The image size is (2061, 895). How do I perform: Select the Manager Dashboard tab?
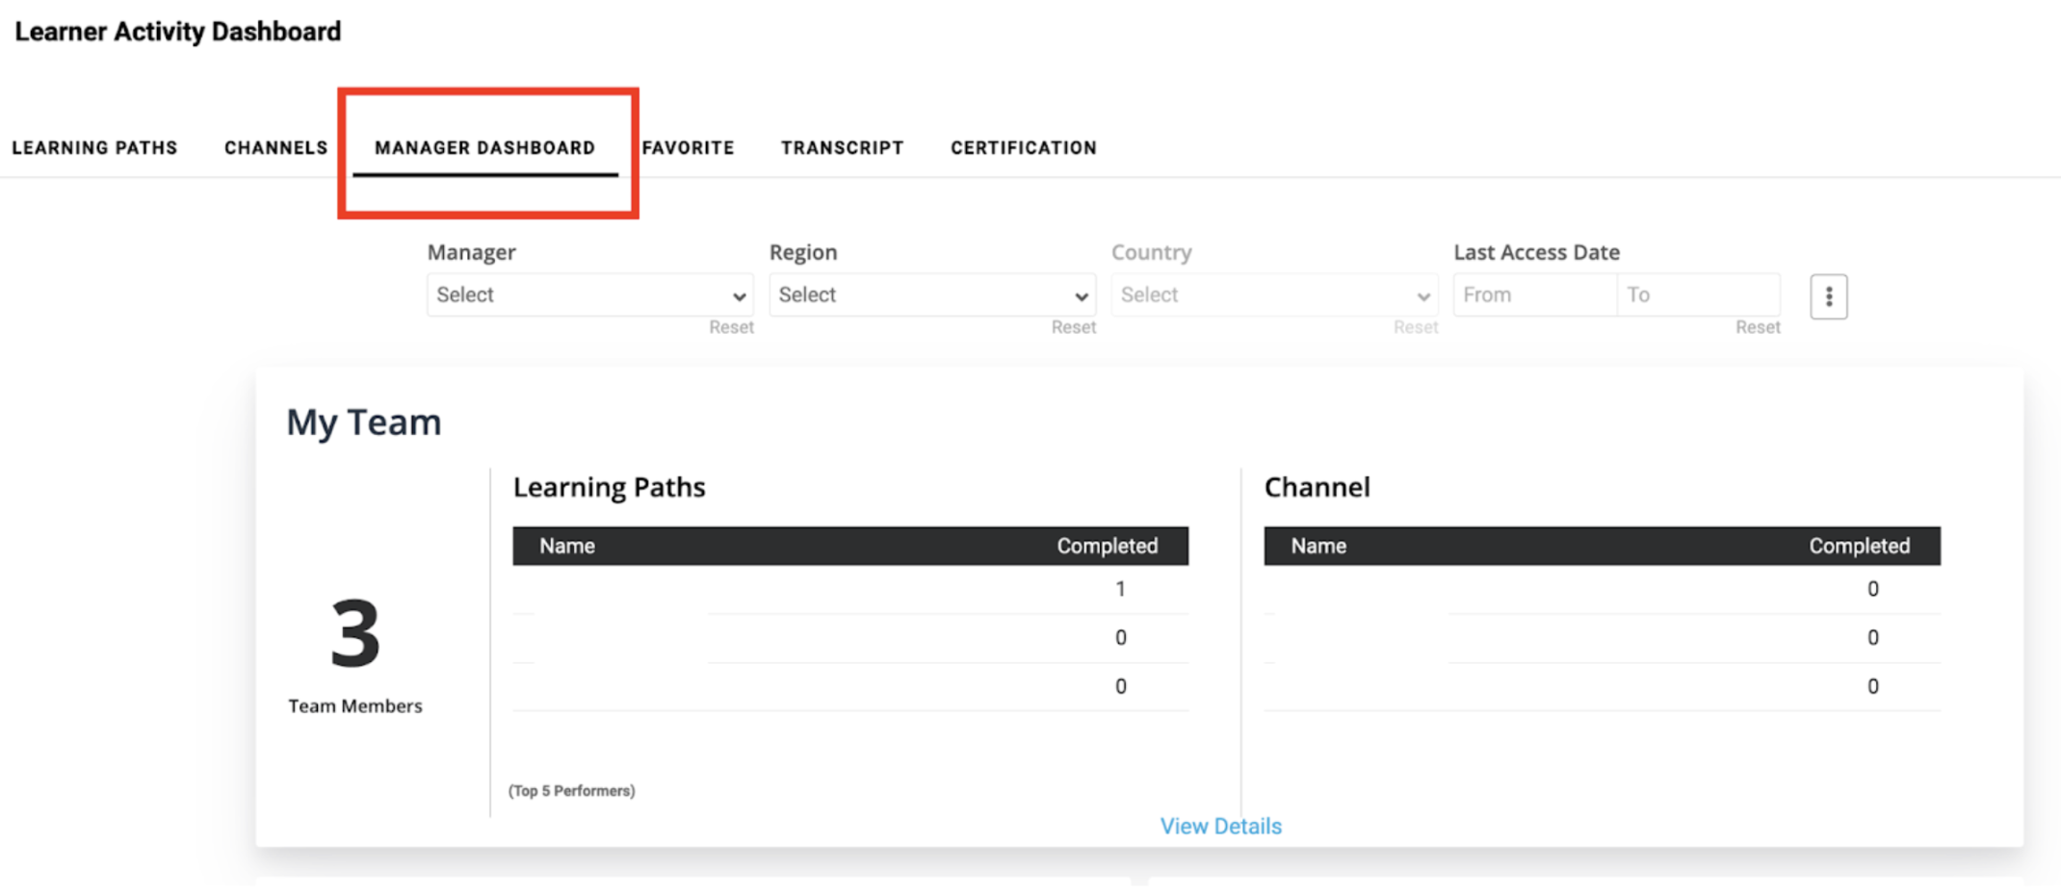point(484,147)
